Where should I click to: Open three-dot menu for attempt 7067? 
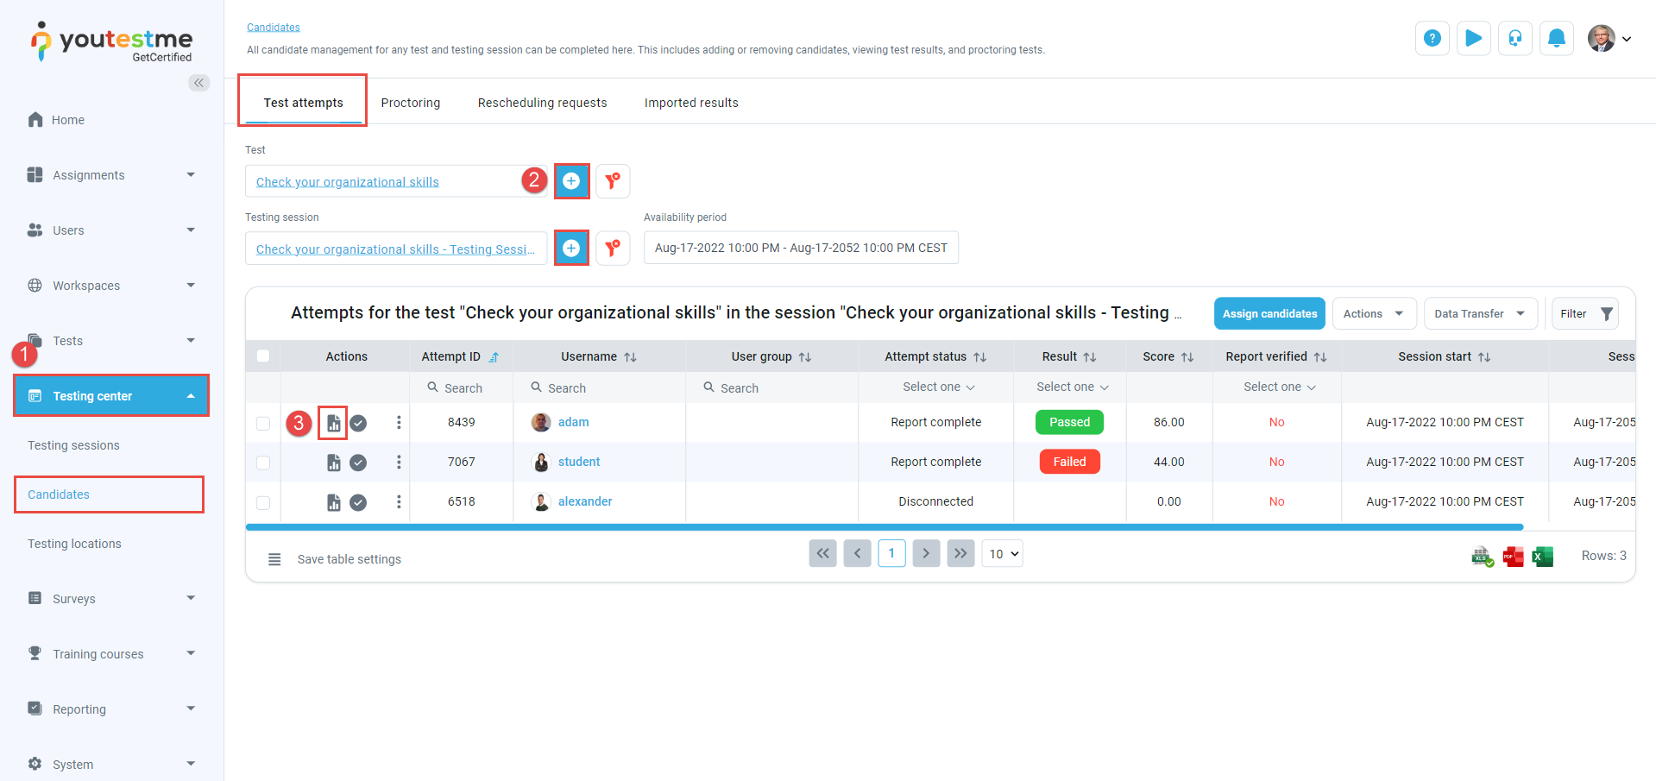[x=399, y=462]
